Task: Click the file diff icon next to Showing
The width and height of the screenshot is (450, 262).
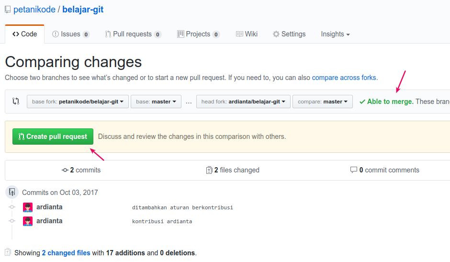Action: pos(8,252)
